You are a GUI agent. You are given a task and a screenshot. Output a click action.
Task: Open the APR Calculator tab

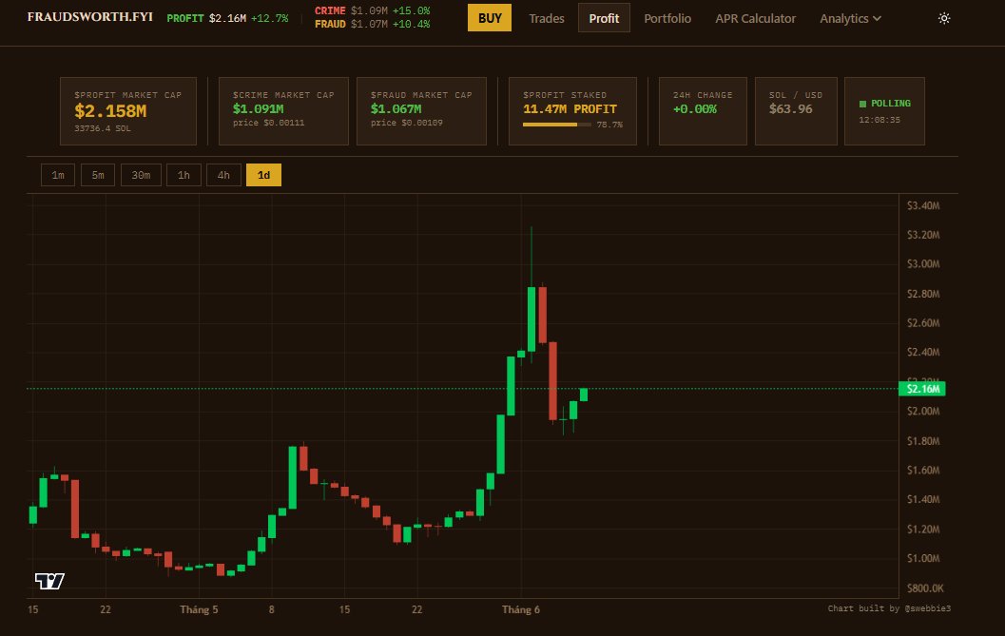coord(755,19)
